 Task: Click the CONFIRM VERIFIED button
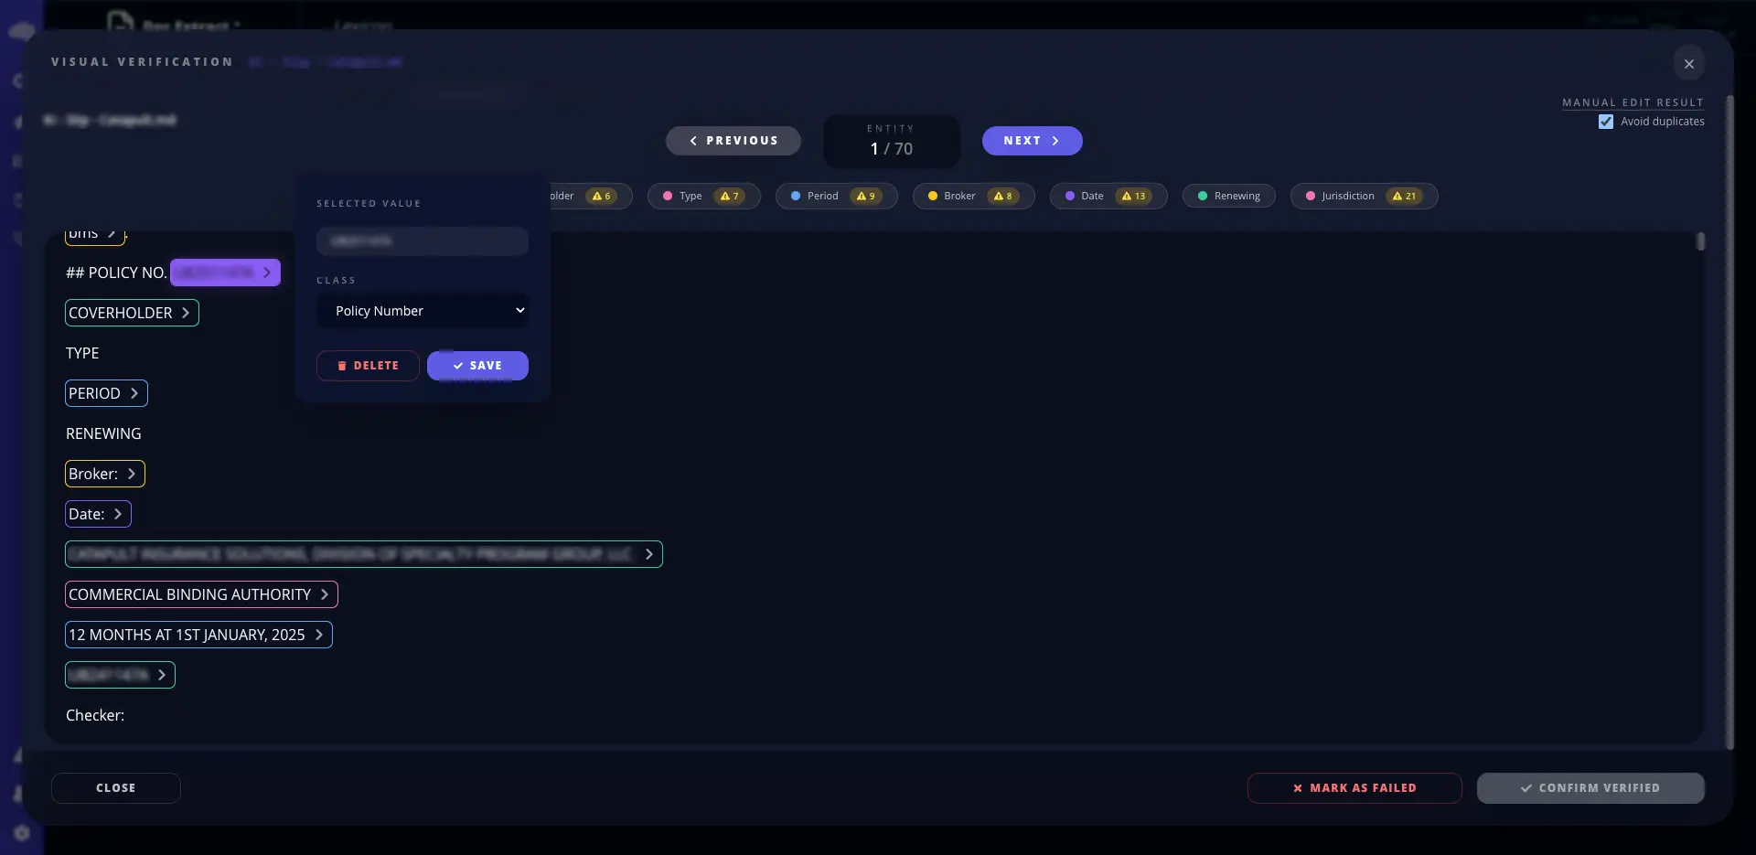(1590, 787)
